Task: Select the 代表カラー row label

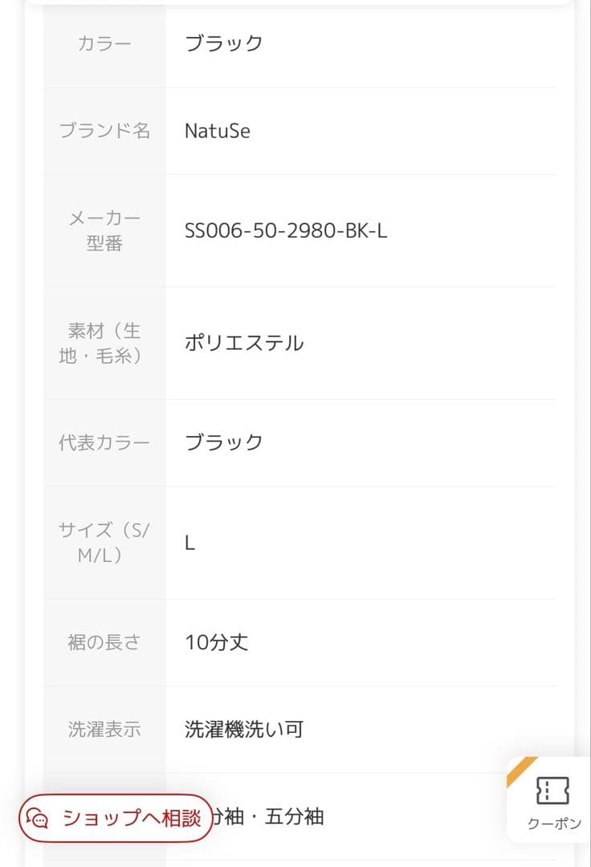Action: [x=104, y=442]
